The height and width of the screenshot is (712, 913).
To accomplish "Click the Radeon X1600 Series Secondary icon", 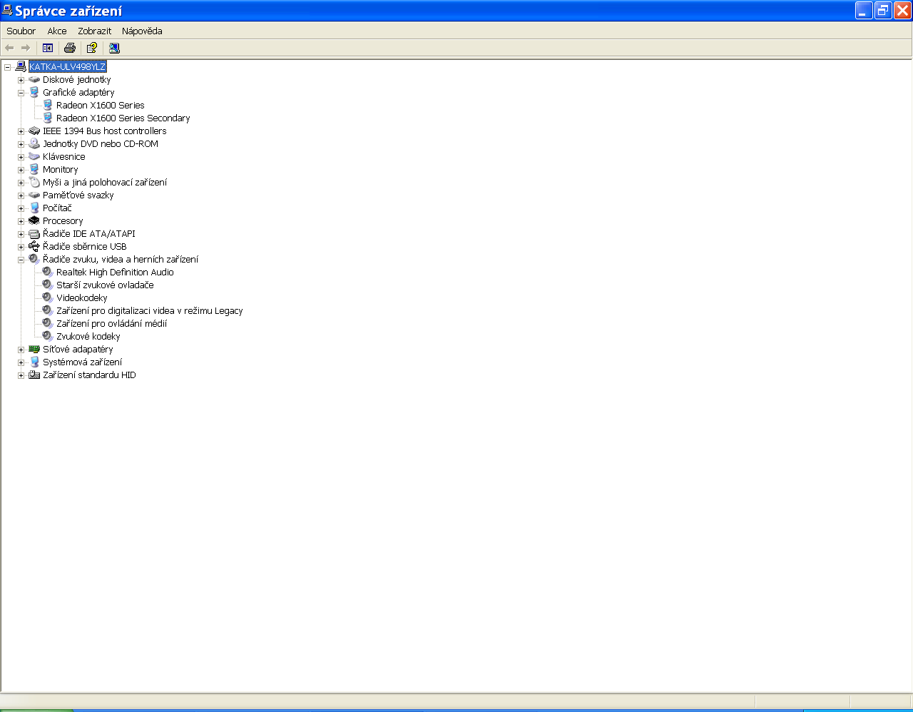I will click(48, 118).
